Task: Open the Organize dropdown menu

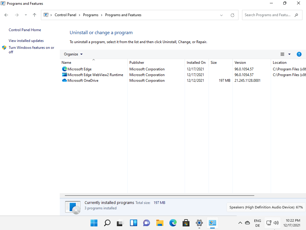Action: (x=73, y=54)
